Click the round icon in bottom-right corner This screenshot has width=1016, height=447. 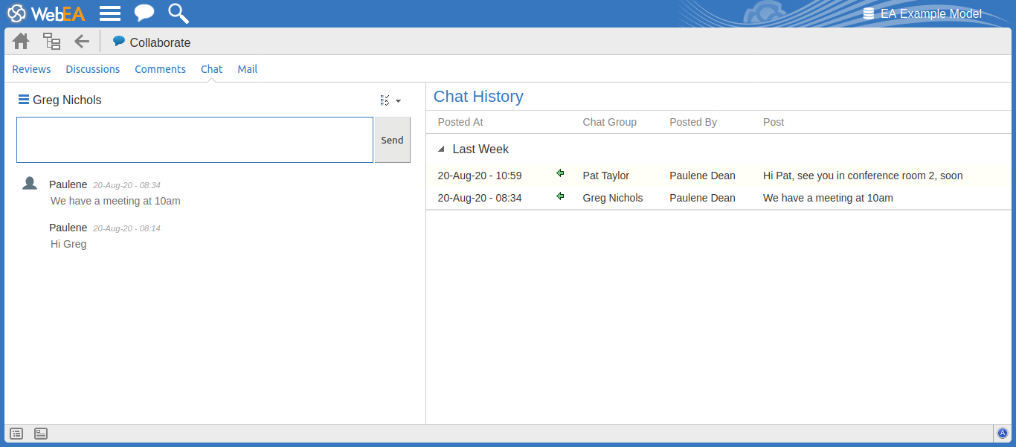tap(1002, 434)
